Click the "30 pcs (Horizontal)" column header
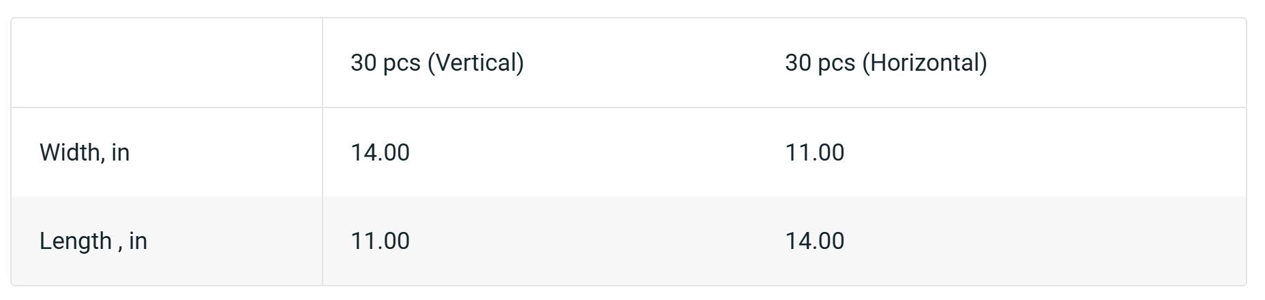Screen dimensions: 1265x300 (886, 63)
